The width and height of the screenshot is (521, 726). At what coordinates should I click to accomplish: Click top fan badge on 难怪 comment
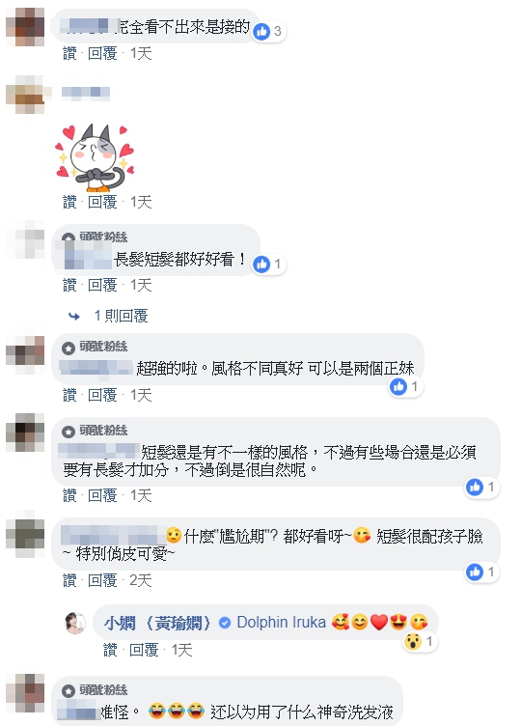(x=69, y=691)
